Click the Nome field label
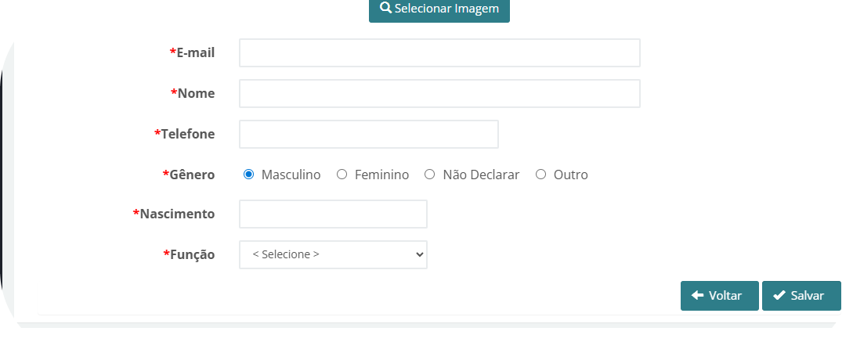Screen dimensions: 853x360 (196, 93)
